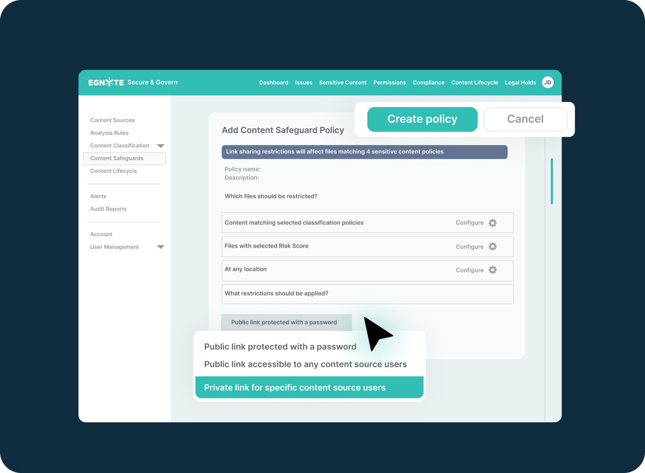Open the JD user avatar menu
645x473 pixels.
click(548, 82)
